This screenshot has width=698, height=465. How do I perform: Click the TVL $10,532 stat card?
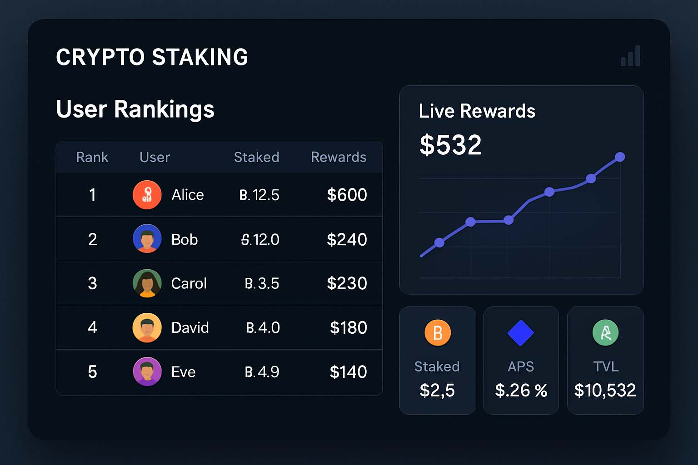[x=605, y=361]
